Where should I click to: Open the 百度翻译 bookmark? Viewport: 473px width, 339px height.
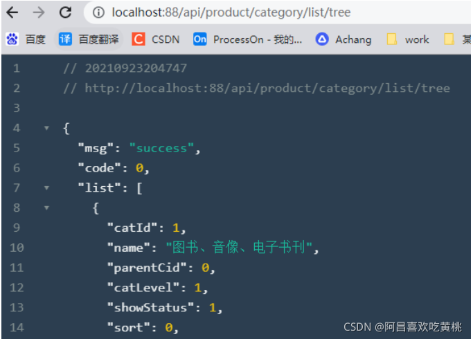pos(89,39)
